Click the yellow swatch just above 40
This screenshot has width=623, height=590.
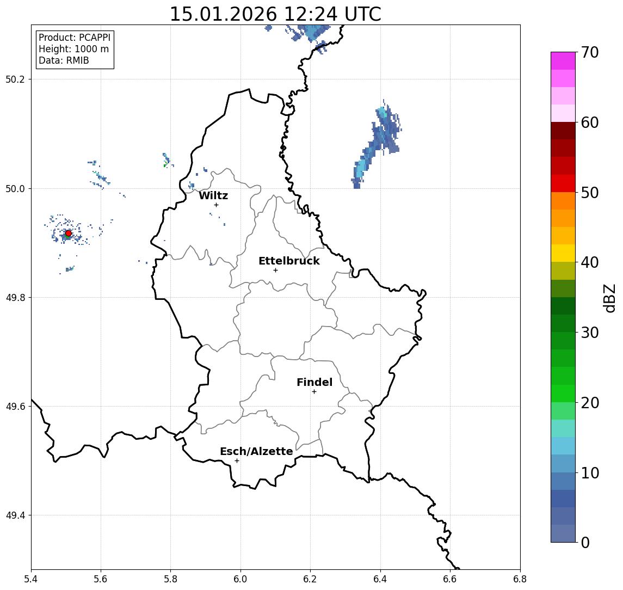(x=563, y=253)
